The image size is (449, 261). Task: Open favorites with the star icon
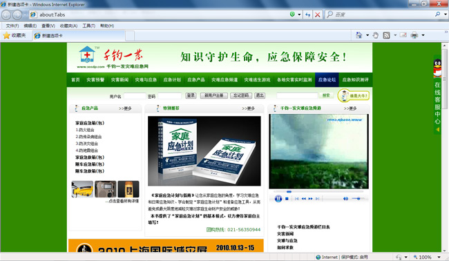[7, 35]
